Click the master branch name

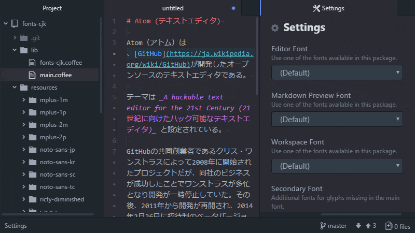point(337,226)
